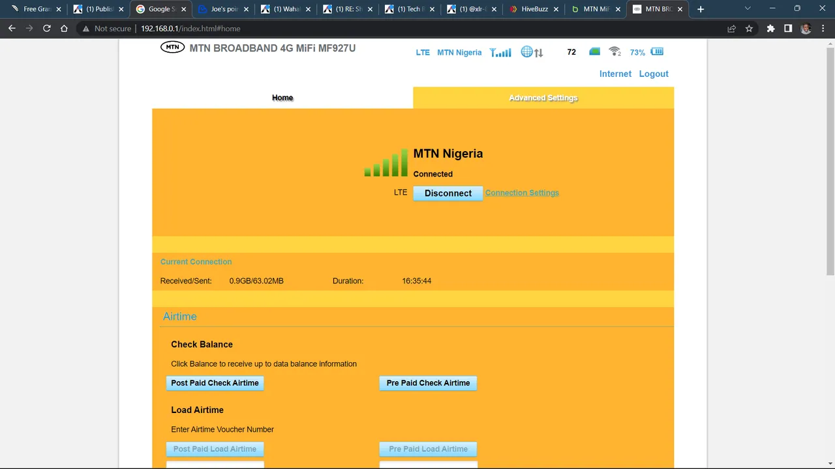Click the LTE label in the header

tap(423, 52)
